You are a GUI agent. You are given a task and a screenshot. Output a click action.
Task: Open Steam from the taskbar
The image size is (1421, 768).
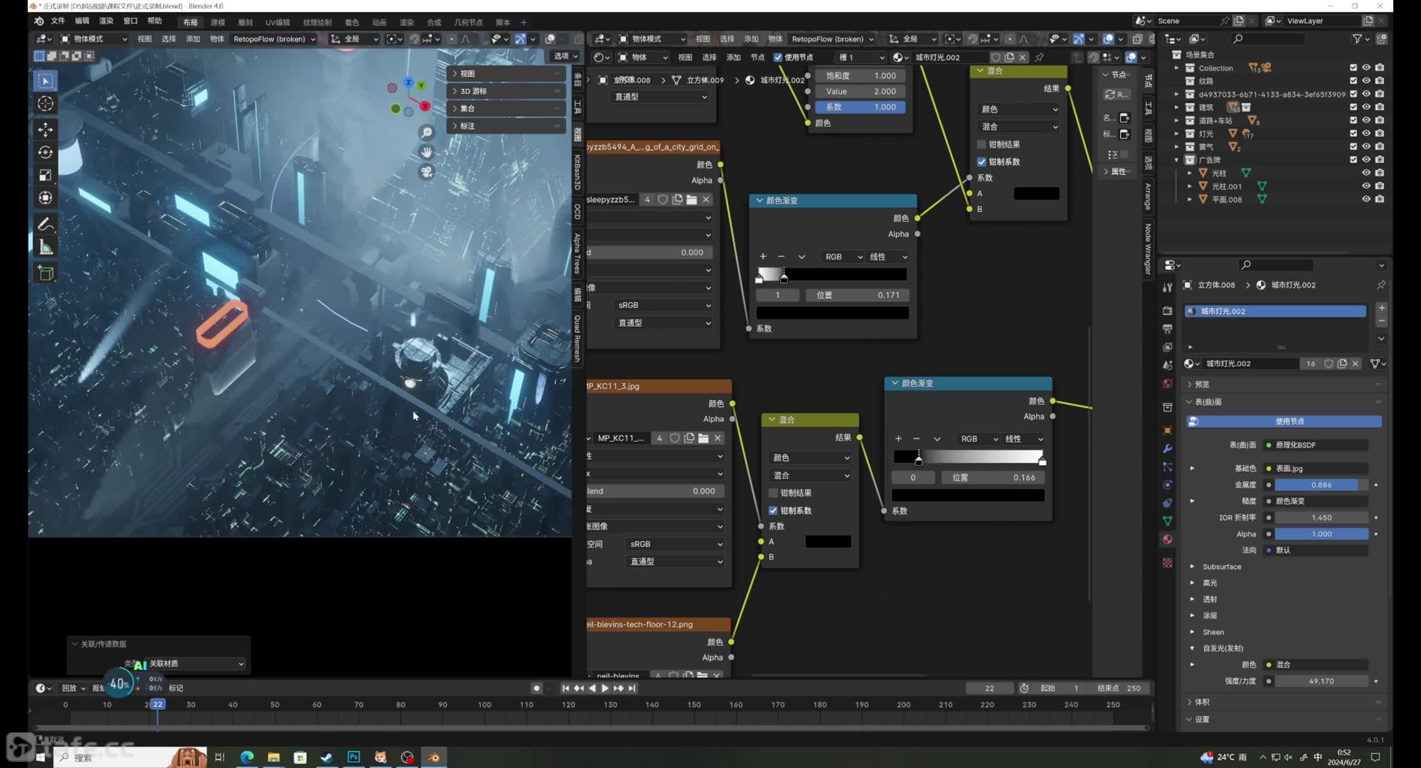pyautogui.click(x=327, y=757)
